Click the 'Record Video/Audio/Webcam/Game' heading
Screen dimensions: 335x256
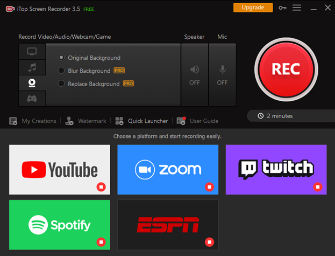tap(65, 37)
